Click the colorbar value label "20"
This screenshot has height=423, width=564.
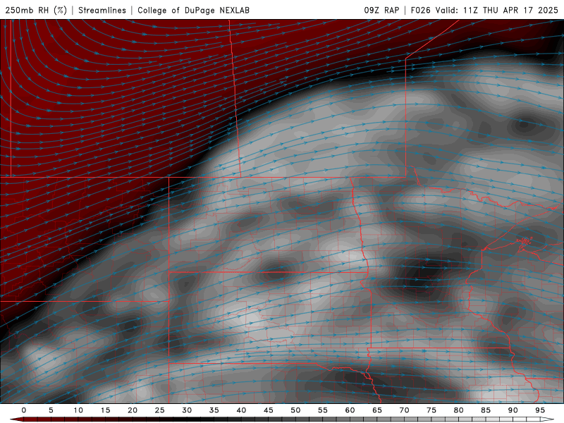click(x=133, y=410)
